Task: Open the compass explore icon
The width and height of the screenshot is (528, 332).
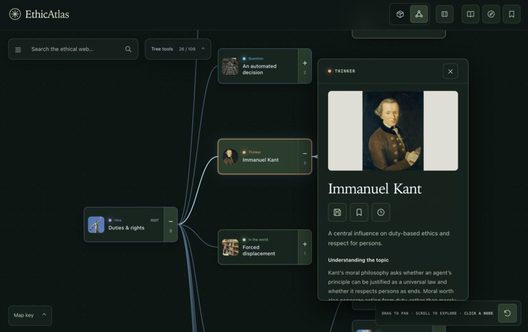Action: (x=491, y=14)
